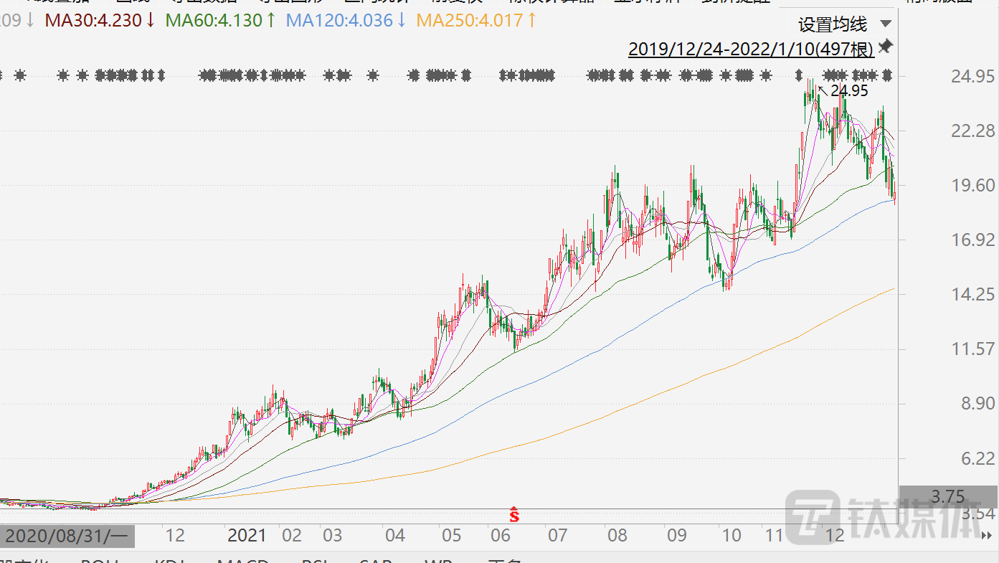Click the pin icon next to date range

[x=886, y=47]
